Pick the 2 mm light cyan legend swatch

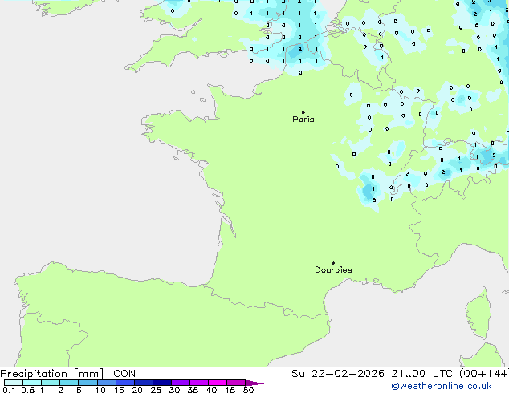pos(70,383)
